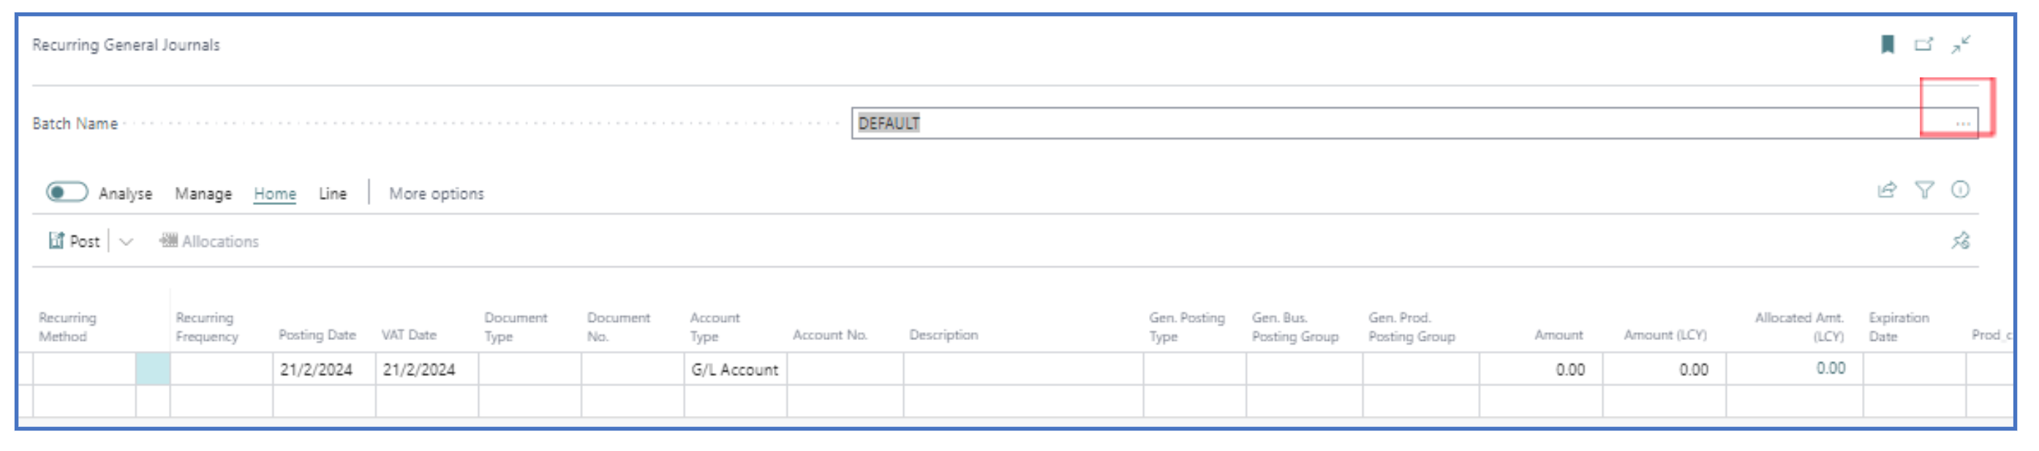This screenshot has width=2039, height=451.
Task: Click the Description cell in first row
Action: pyautogui.click(x=1022, y=370)
